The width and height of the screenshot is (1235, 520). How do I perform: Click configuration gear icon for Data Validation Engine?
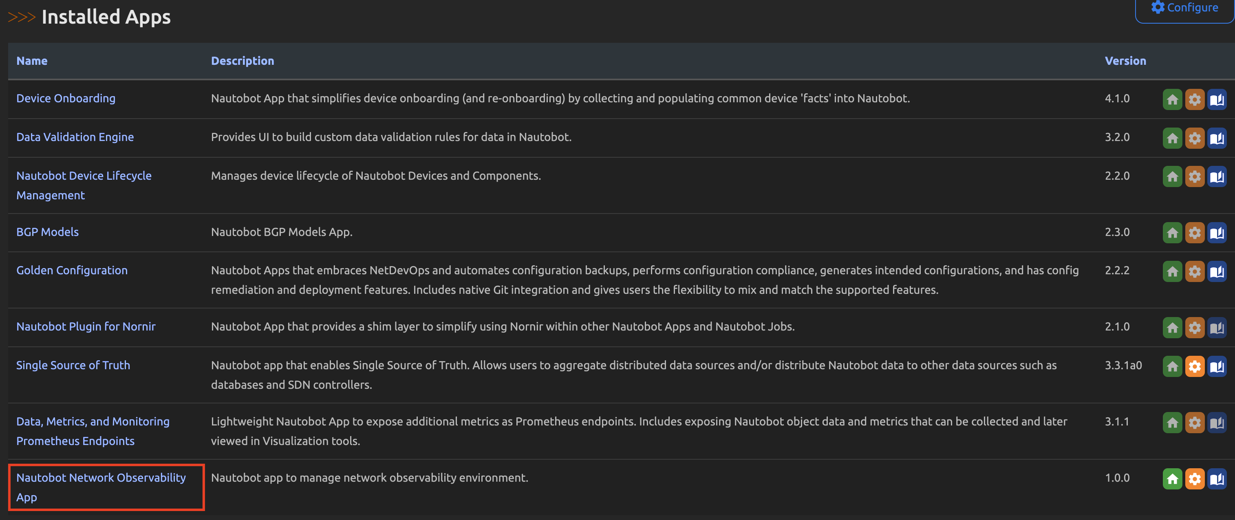pyautogui.click(x=1194, y=139)
